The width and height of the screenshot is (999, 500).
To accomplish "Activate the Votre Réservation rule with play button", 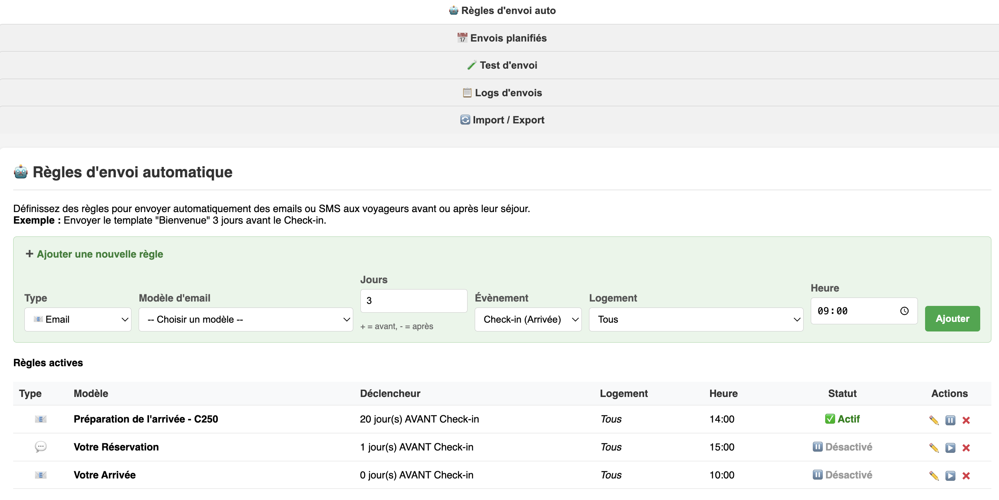I will click(950, 448).
